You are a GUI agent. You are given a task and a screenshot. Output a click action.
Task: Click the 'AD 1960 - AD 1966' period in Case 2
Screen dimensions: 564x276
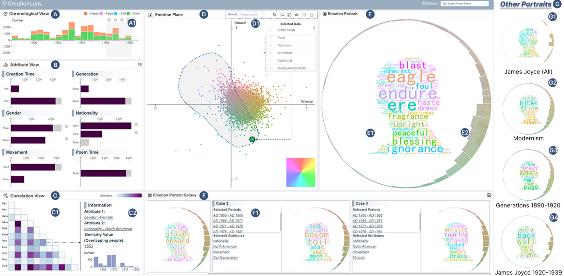click(x=228, y=215)
